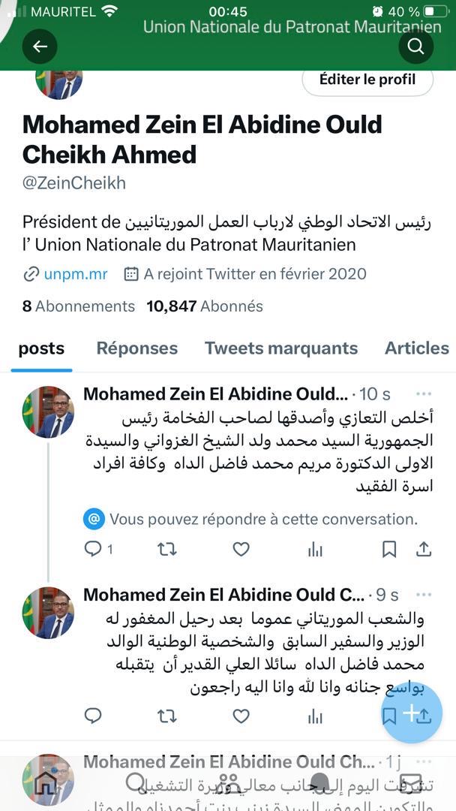Click the Éditer le profil button
The height and width of the screenshot is (811, 456).
point(367,80)
